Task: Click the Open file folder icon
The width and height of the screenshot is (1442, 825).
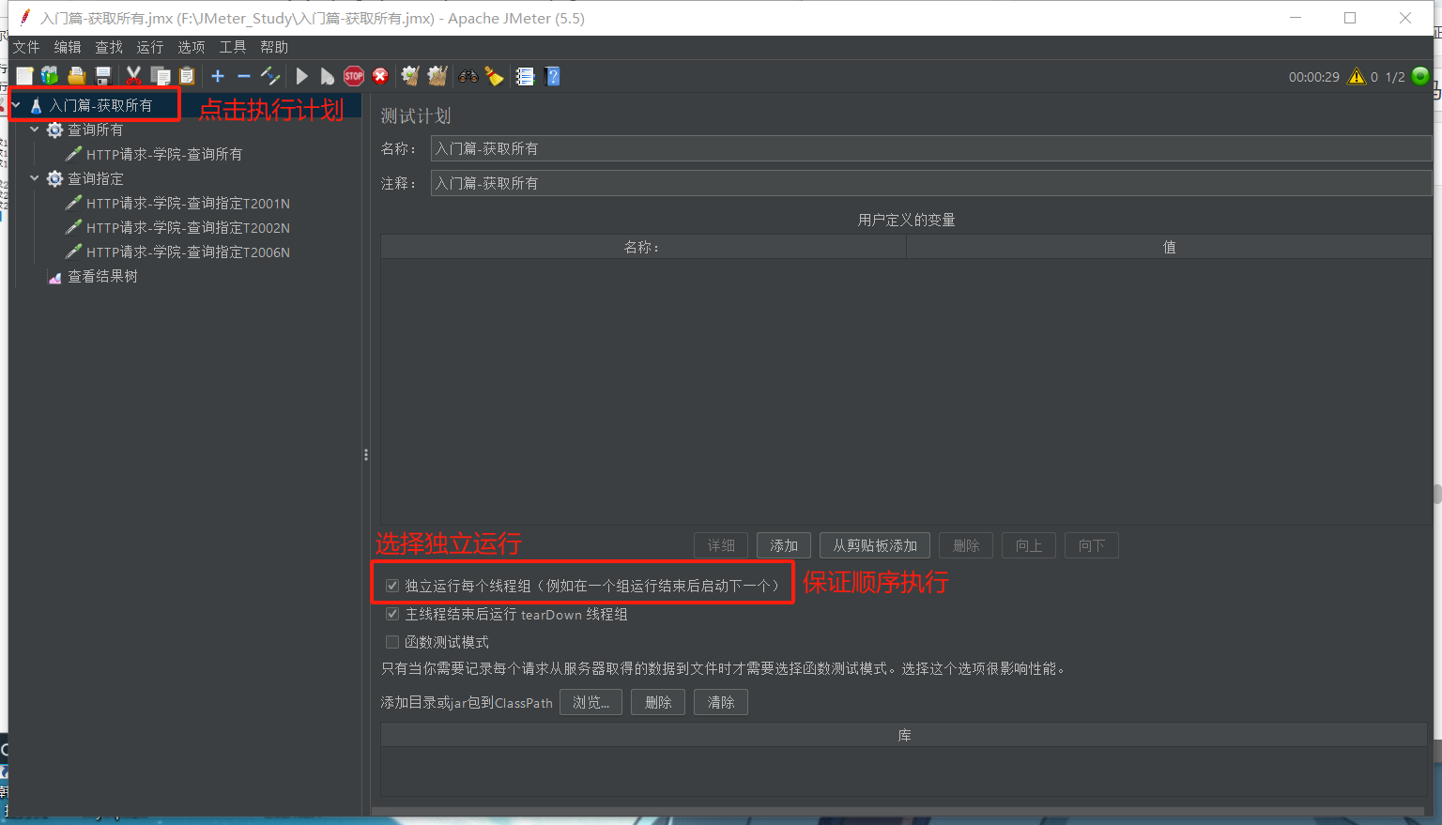Action: (x=76, y=76)
